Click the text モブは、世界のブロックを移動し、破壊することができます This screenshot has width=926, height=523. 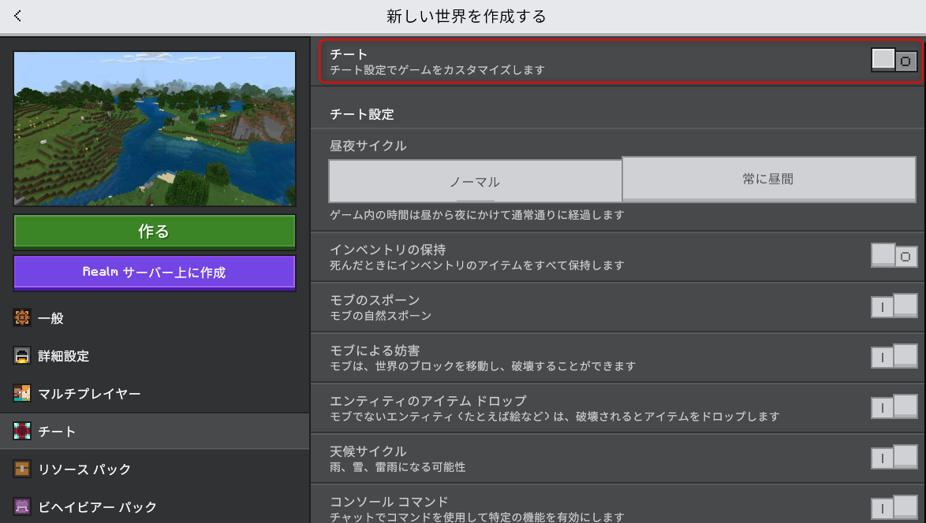click(483, 366)
